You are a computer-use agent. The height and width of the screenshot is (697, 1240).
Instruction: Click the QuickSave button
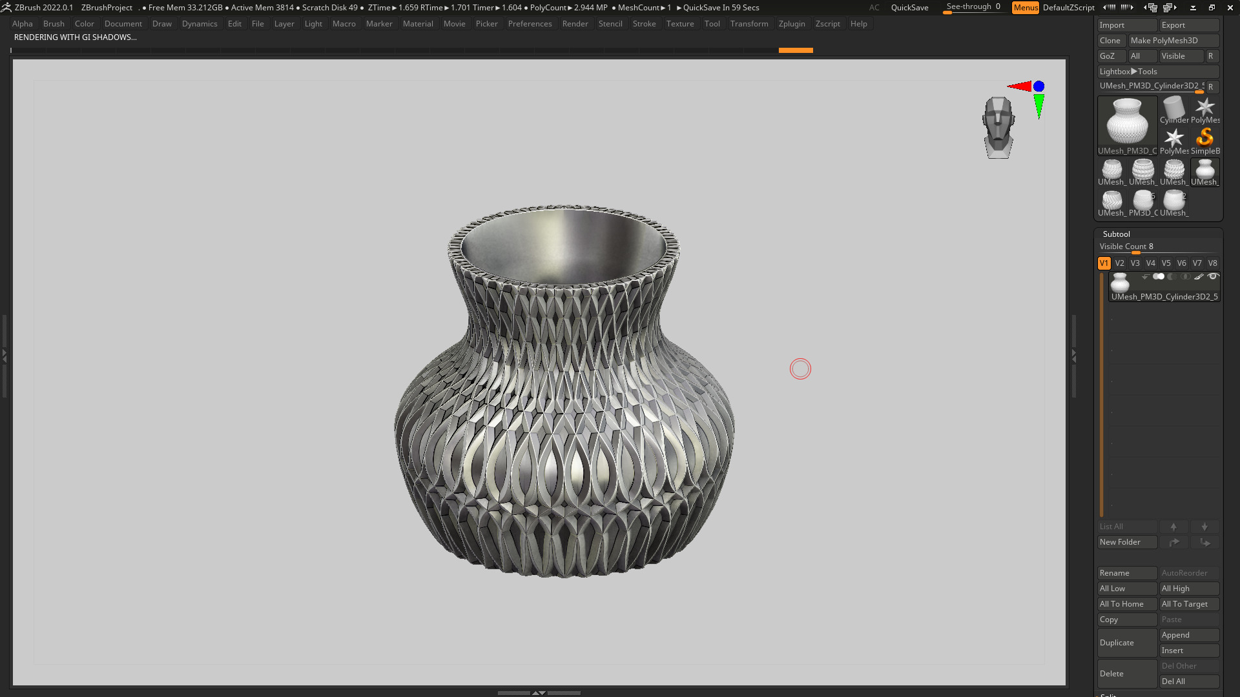[x=909, y=8]
